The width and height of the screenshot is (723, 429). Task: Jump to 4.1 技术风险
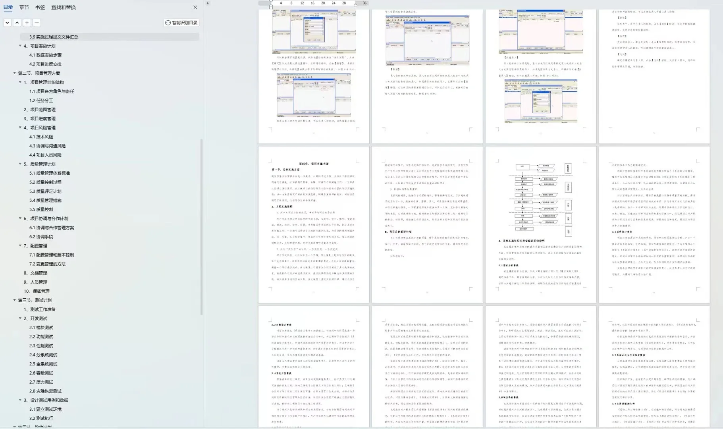tap(41, 137)
